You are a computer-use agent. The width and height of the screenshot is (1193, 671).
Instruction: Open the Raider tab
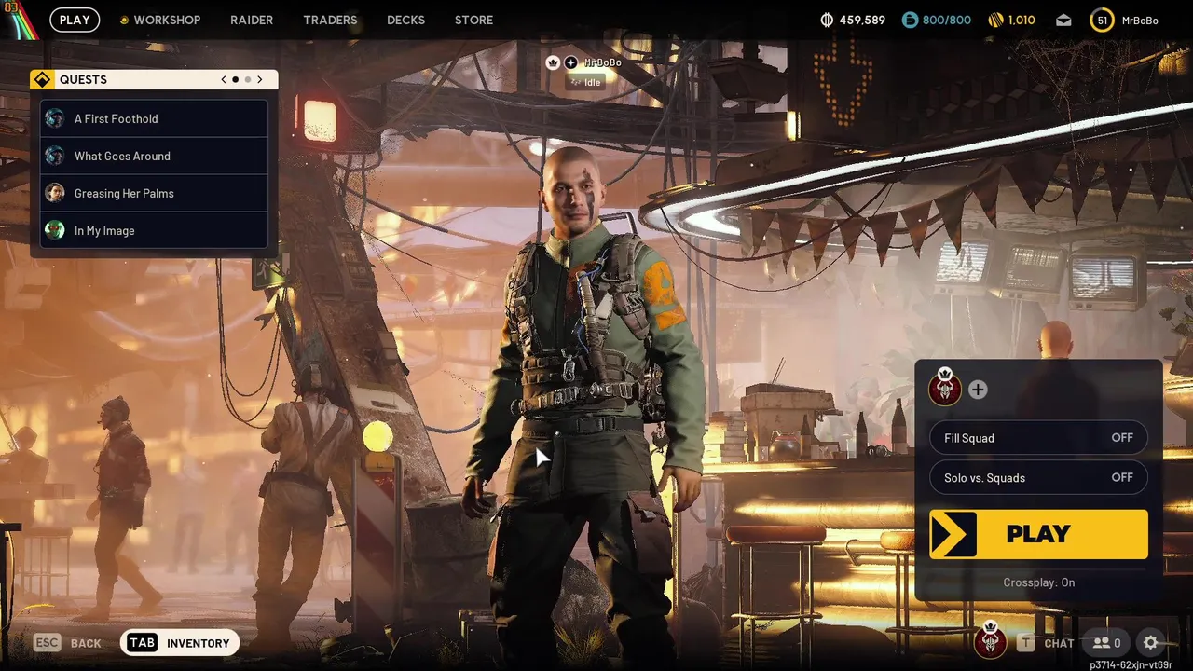coord(252,20)
